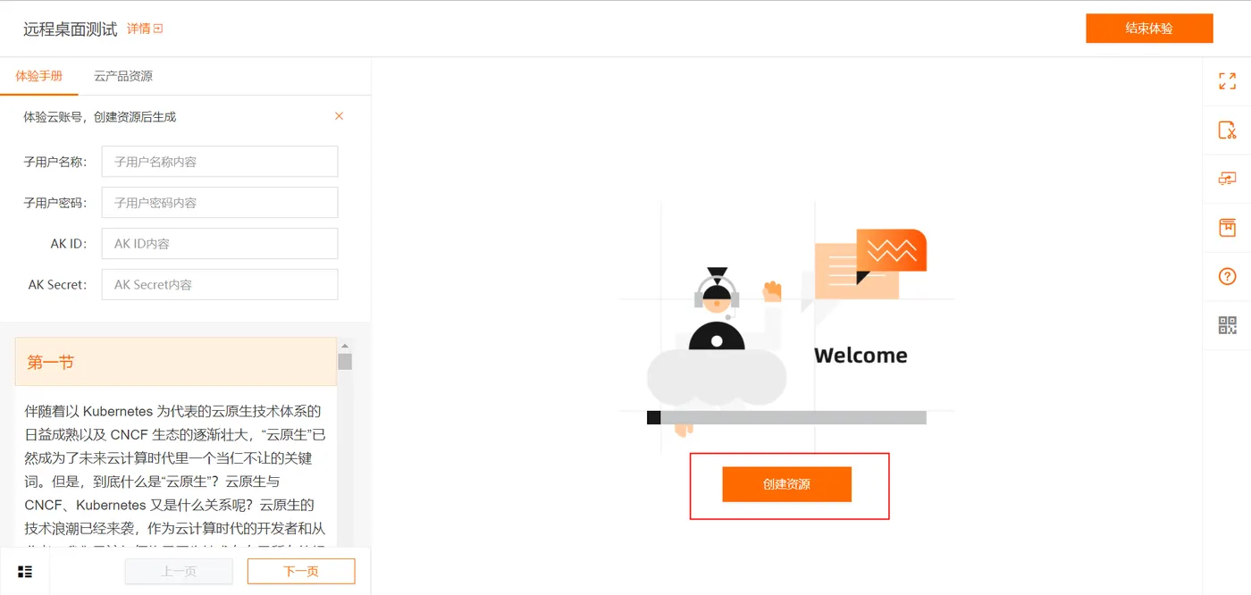The image size is (1251, 595).
Task: Focus the AK ID input field
Action: coord(220,244)
